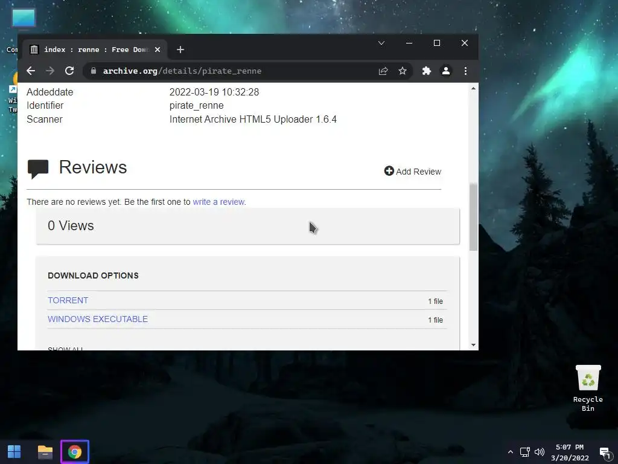Select the computer monitor desktop icon
The image size is (618, 464).
coord(24,19)
